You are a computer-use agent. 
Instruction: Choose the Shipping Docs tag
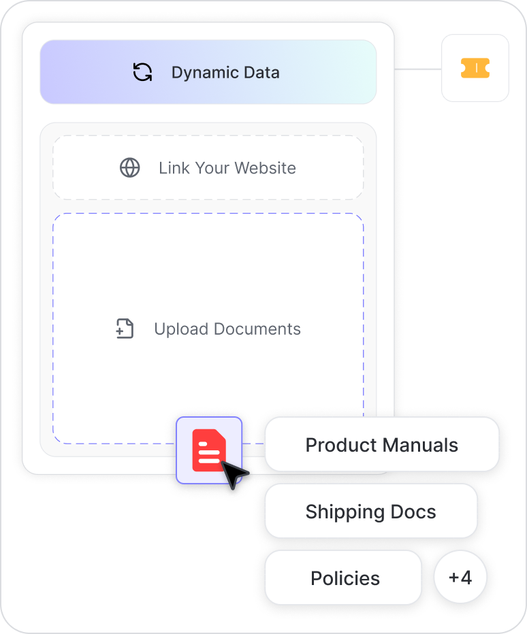(x=370, y=512)
